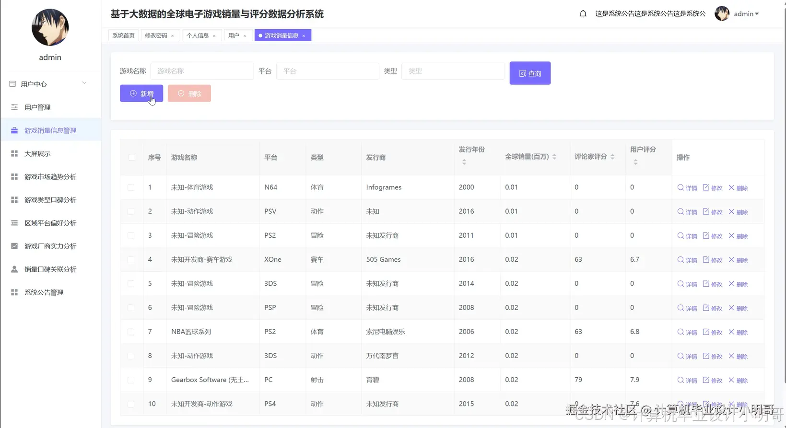
Task: Click 修改 for row 1 Infogrames
Action: tap(713, 188)
